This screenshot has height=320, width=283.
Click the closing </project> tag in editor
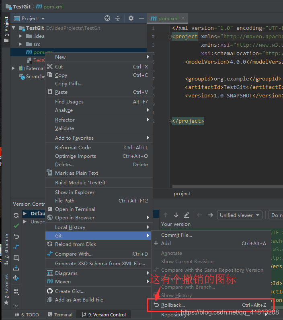[x=188, y=121]
